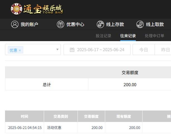
Task: Expand the transaction type dropdown arrow
Action: (57, 50)
